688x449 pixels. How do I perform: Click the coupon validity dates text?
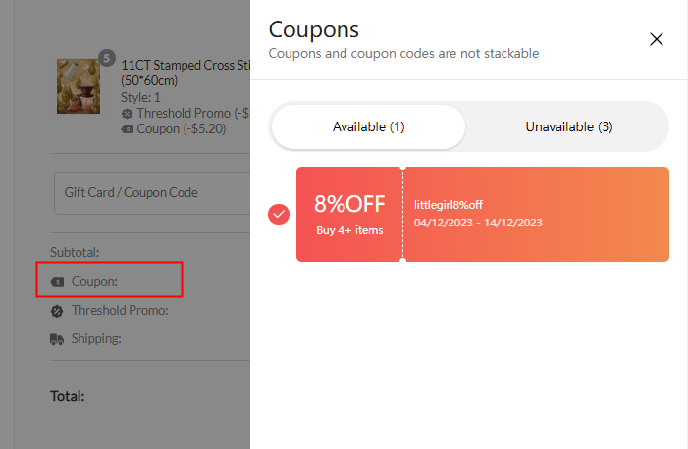[x=478, y=223]
